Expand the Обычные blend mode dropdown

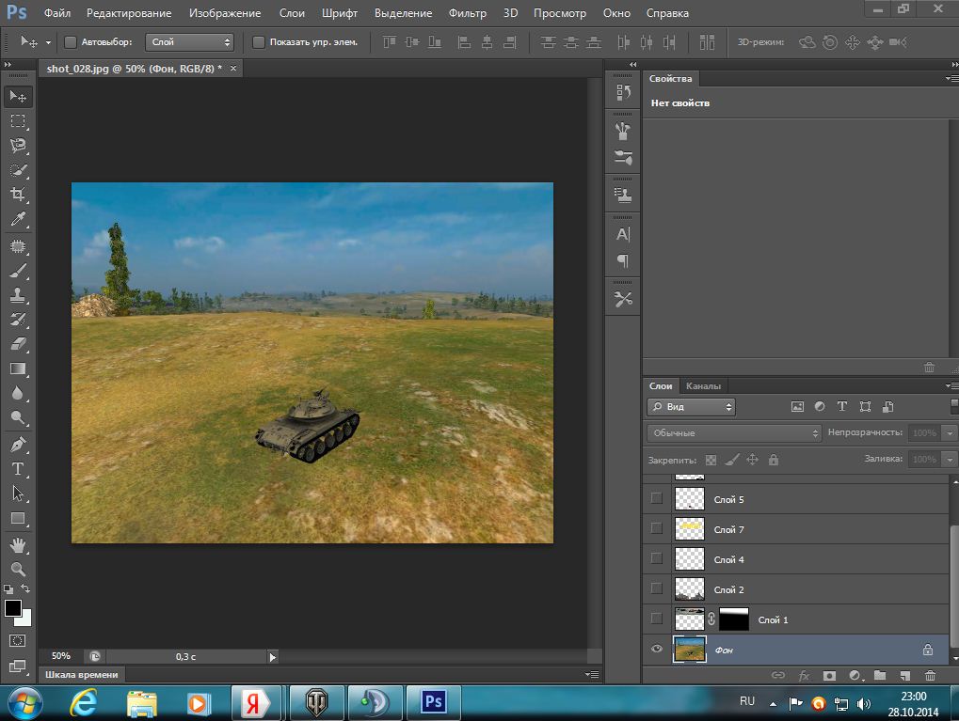734,433
